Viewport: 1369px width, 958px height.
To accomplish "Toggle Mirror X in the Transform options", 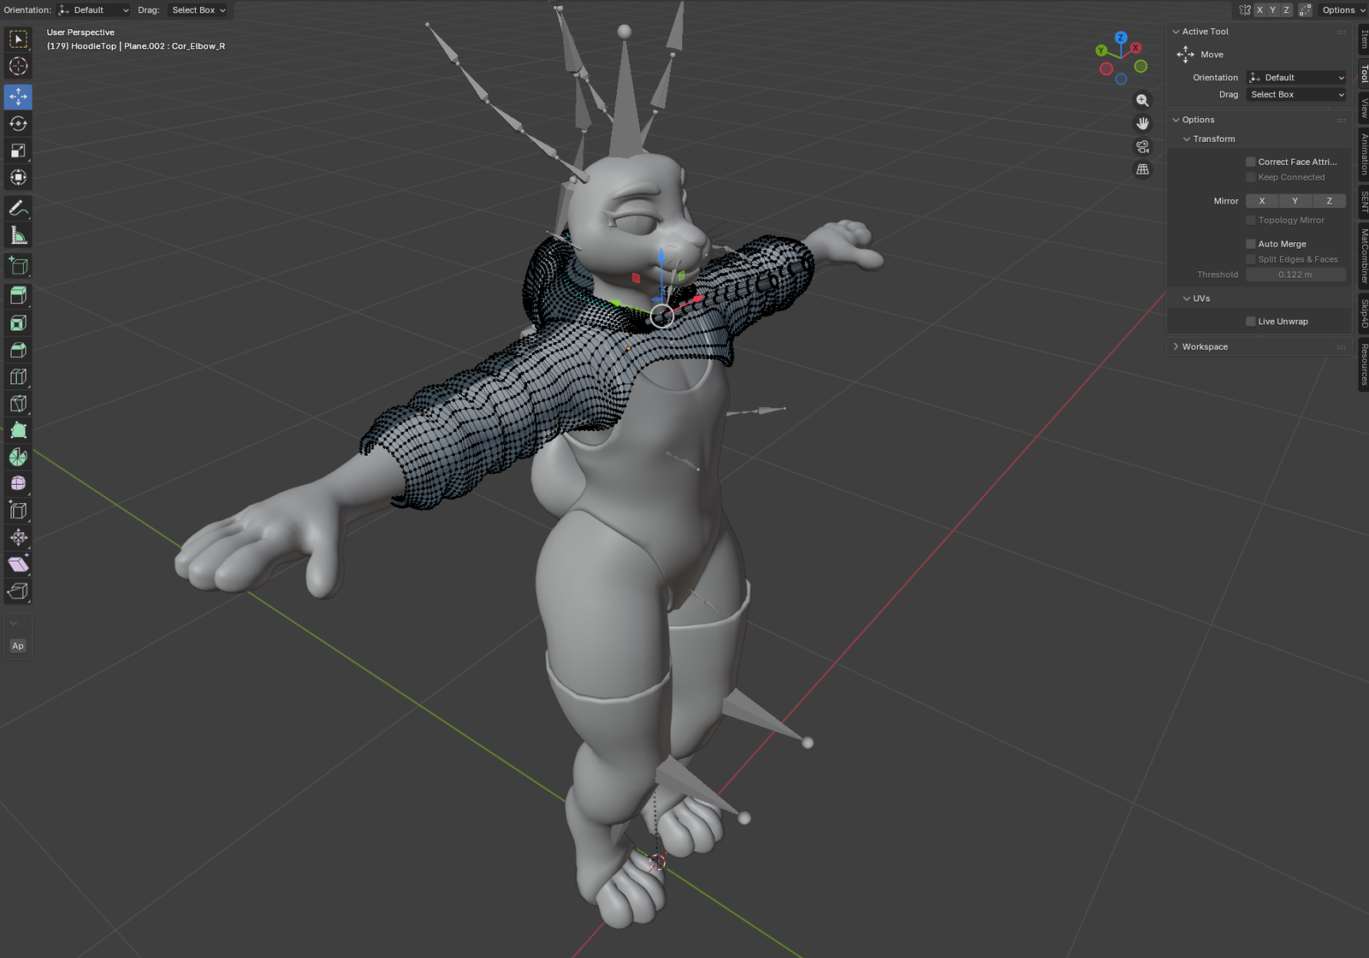I will (x=1262, y=201).
